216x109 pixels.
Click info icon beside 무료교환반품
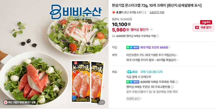pos(172,87)
